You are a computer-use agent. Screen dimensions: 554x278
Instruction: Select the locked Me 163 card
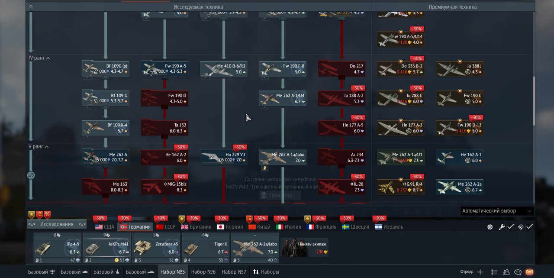pos(106,187)
